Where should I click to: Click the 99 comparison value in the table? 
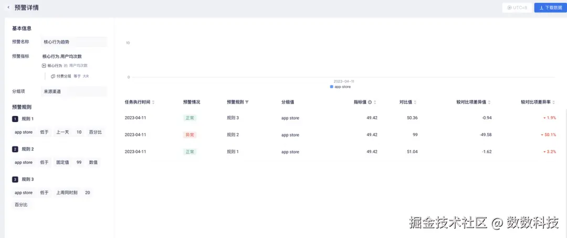tap(415, 135)
